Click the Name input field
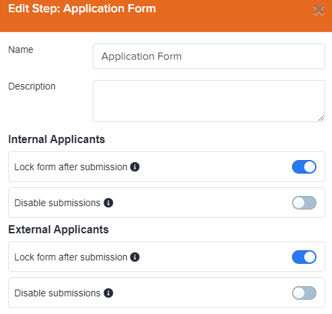 (209, 56)
